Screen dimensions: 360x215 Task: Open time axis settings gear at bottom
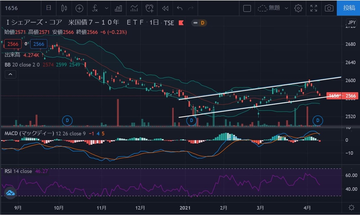[351, 208]
